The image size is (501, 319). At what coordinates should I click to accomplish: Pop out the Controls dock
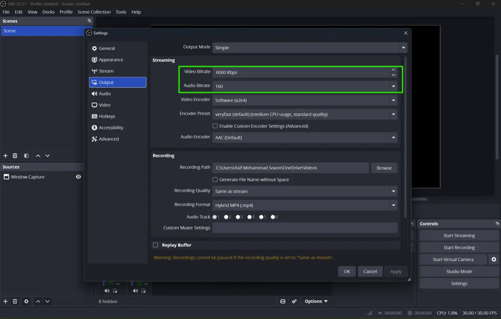497,224
